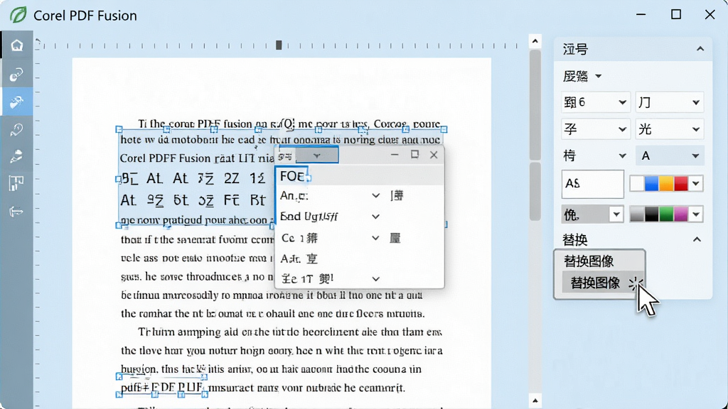Click the first 替换图像 menu entry
The width and height of the screenshot is (728, 409).
pyautogui.click(x=589, y=261)
